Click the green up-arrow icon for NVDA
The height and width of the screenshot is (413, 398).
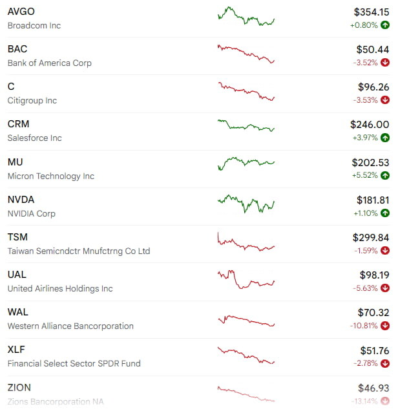tap(385, 213)
